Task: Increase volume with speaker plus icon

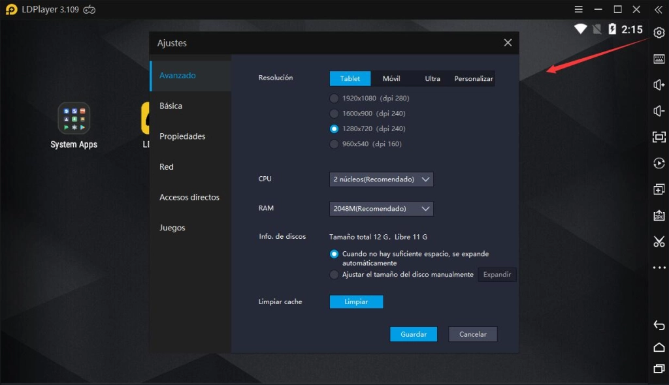Action: coord(659,85)
